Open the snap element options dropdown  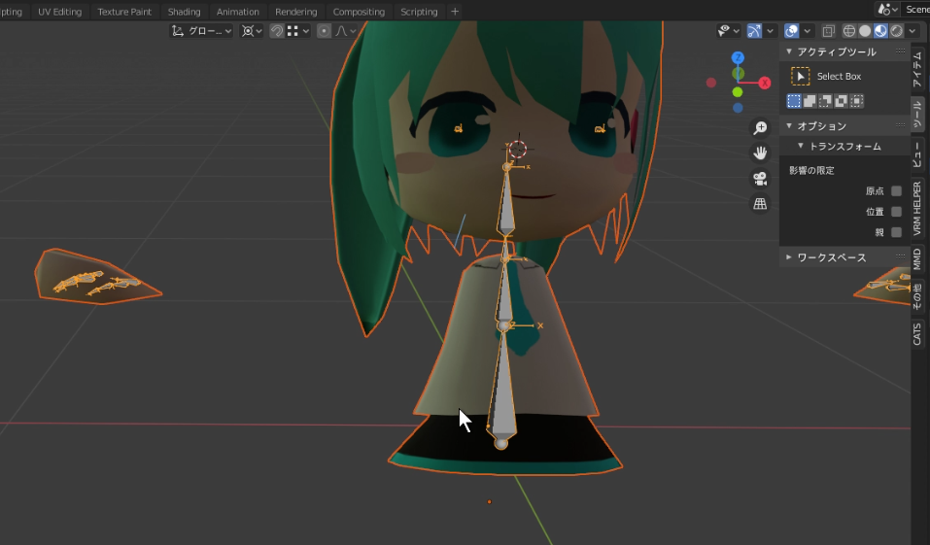tap(298, 31)
